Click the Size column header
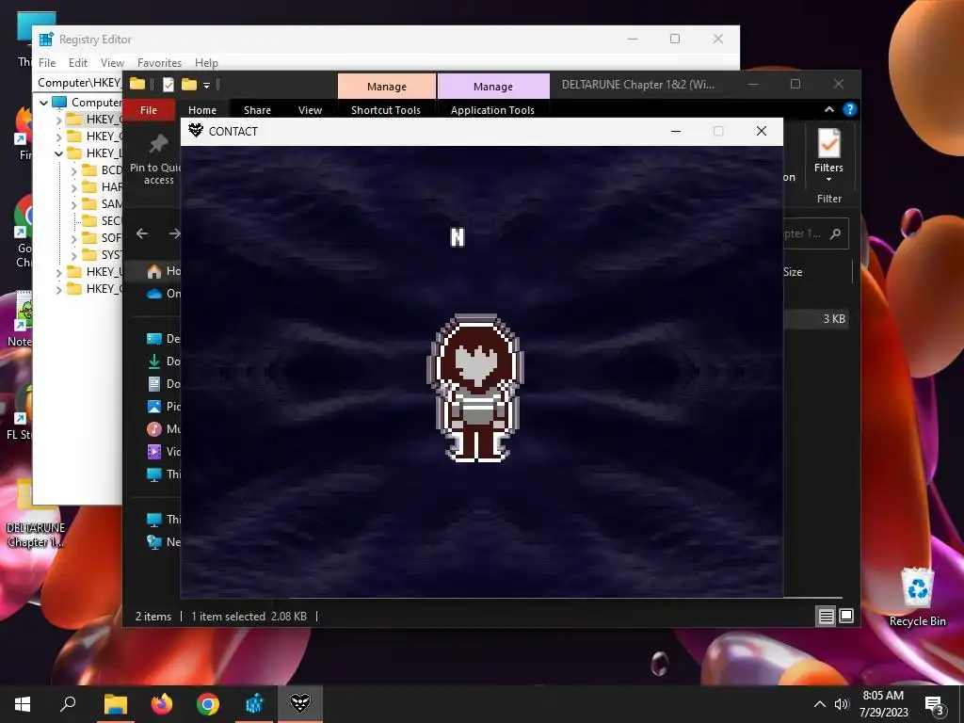Viewport: 964px width, 723px height. point(793,272)
